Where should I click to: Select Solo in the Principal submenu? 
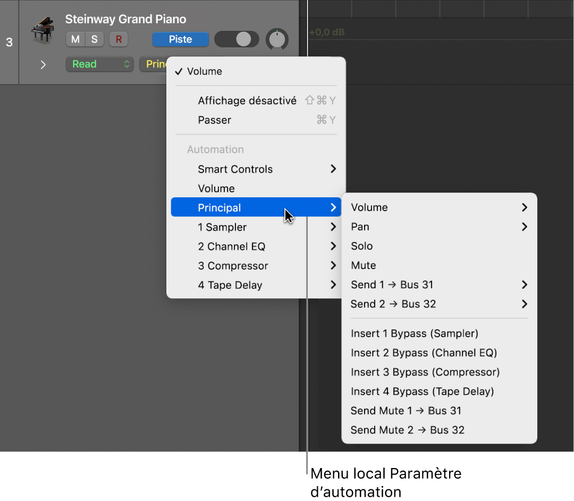pyautogui.click(x=362, y=246)
